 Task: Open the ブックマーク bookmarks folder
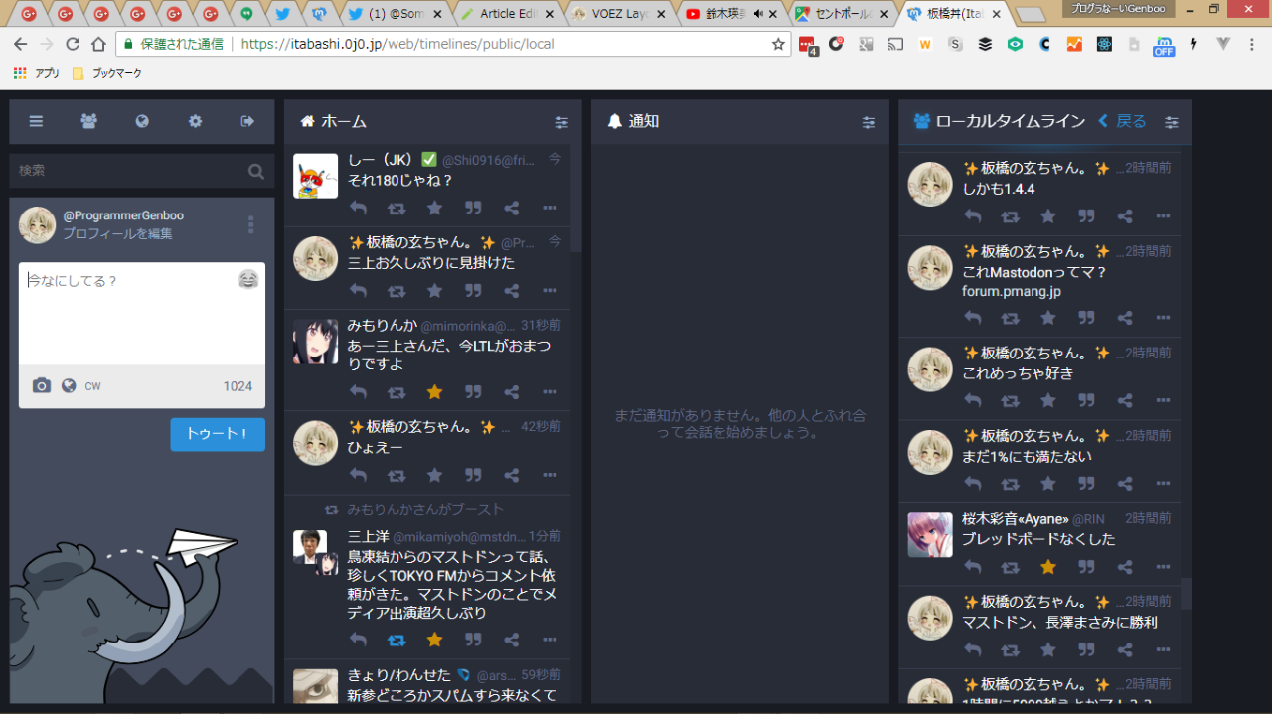pos(107,73)
